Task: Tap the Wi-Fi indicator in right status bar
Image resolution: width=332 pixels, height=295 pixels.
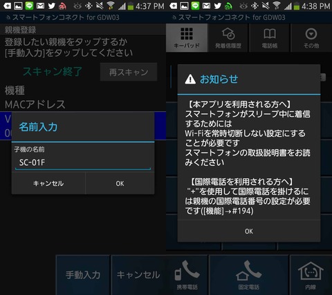Action: coord(277,6)
